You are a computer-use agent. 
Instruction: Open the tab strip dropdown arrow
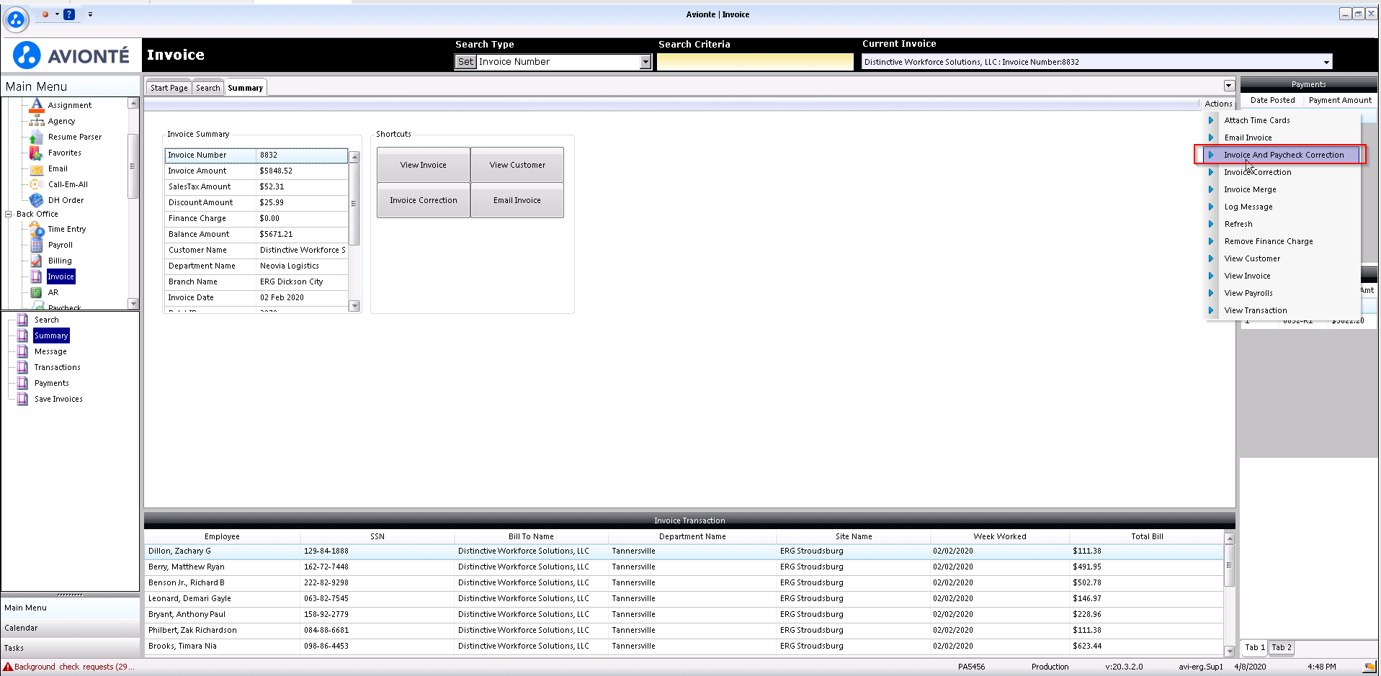click(x=1229, y=86)
